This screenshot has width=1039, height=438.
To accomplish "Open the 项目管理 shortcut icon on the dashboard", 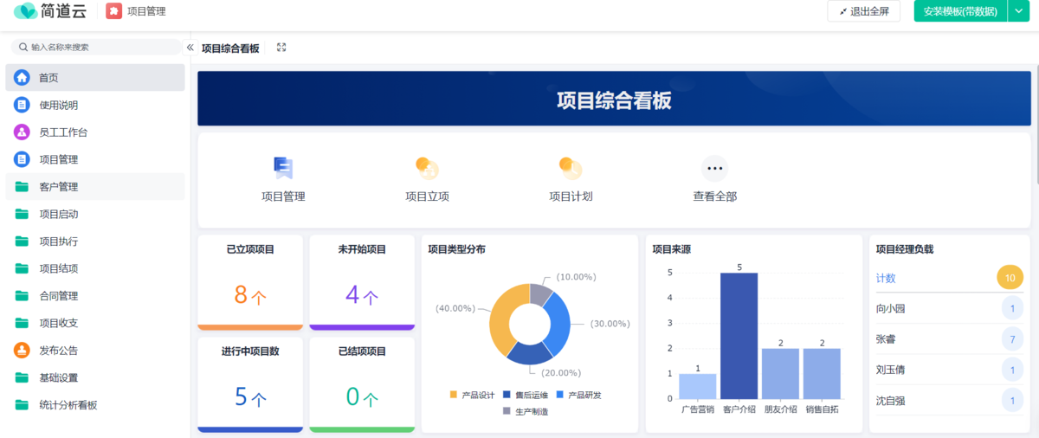I will (283, 168).
